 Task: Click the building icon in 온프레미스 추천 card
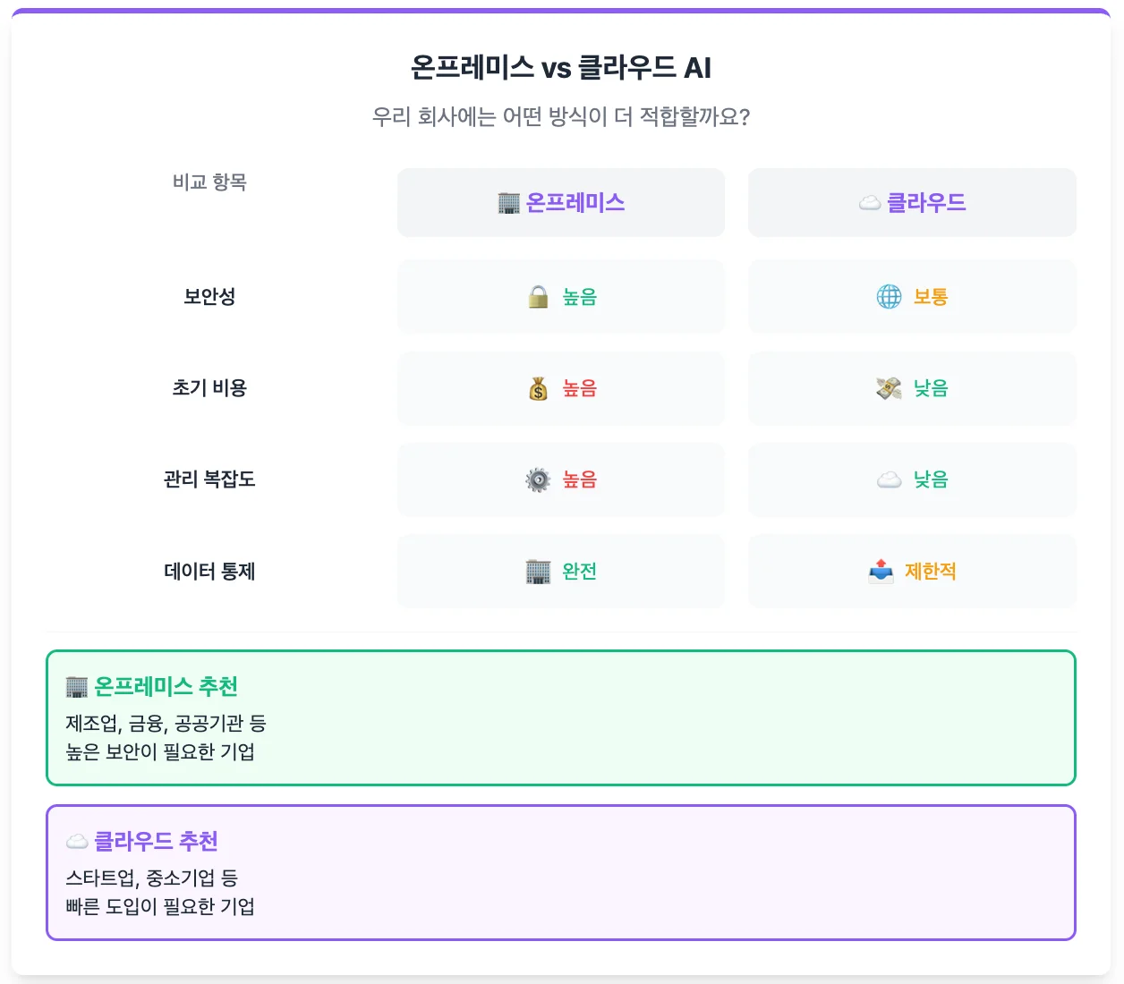77,687
